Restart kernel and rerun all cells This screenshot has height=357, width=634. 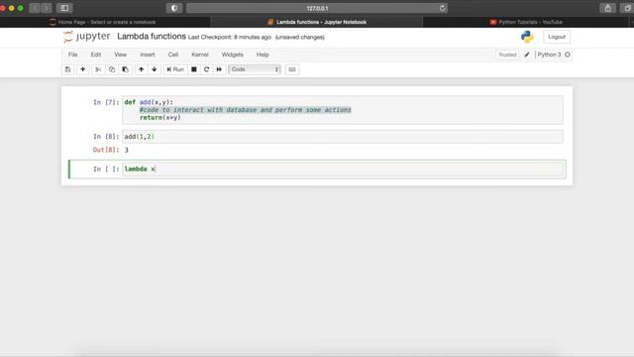pyautogui.click(x=219, y=69)
